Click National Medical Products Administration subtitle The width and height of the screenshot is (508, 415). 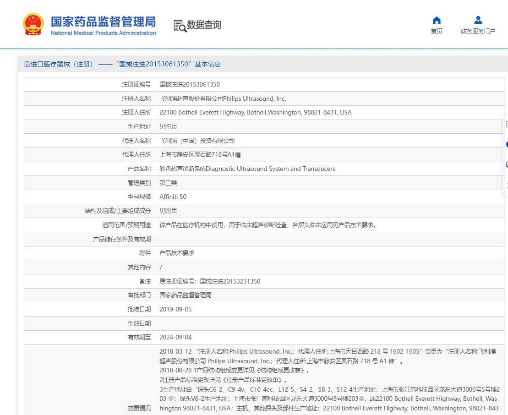103,33
